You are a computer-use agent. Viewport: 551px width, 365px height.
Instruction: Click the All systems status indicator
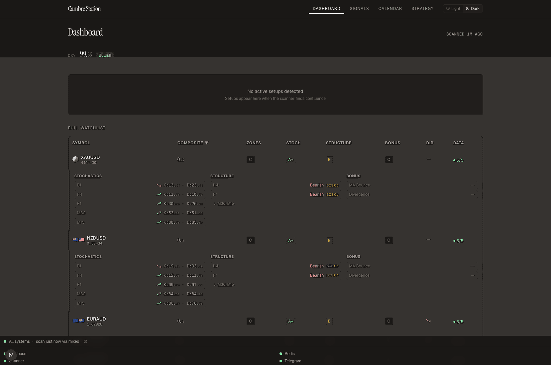(17, 341)
